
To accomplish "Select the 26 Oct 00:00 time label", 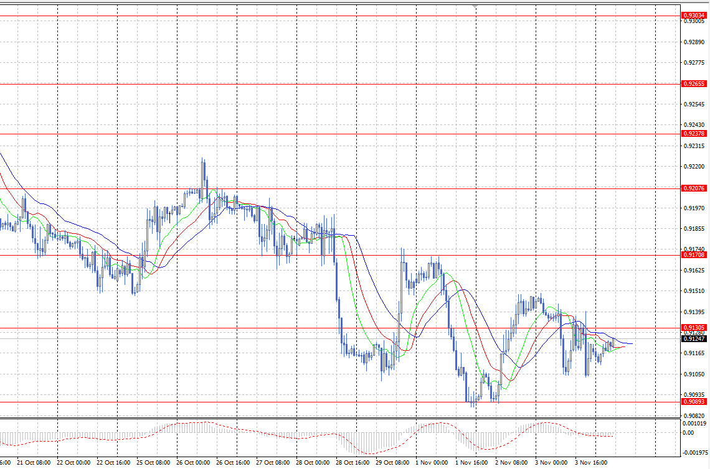I will coord(193,463).
